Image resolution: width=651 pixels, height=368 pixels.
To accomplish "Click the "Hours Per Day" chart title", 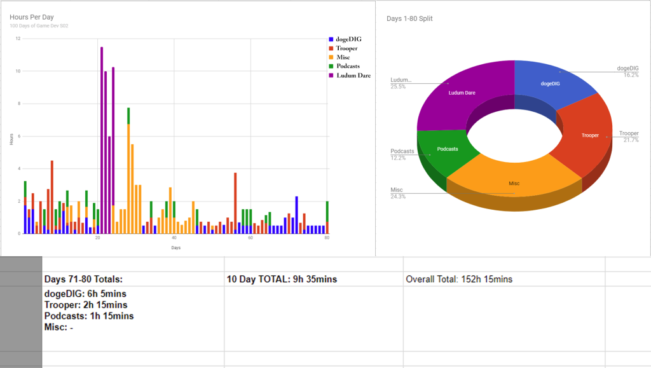I will click(x=31, y=17).
